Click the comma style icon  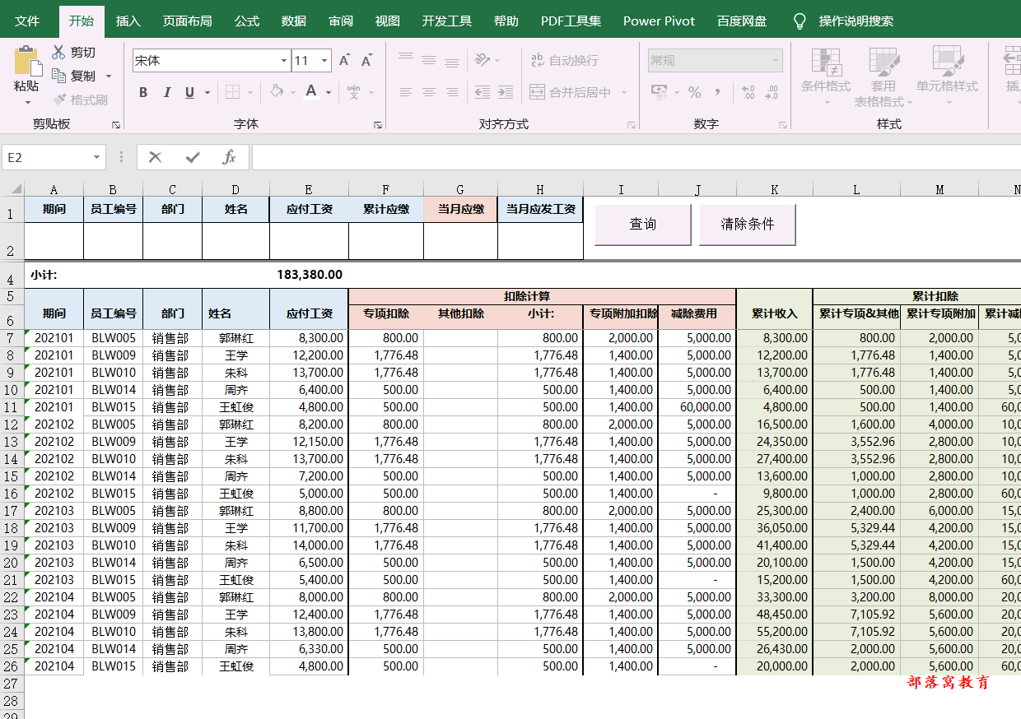click(717, 92)
